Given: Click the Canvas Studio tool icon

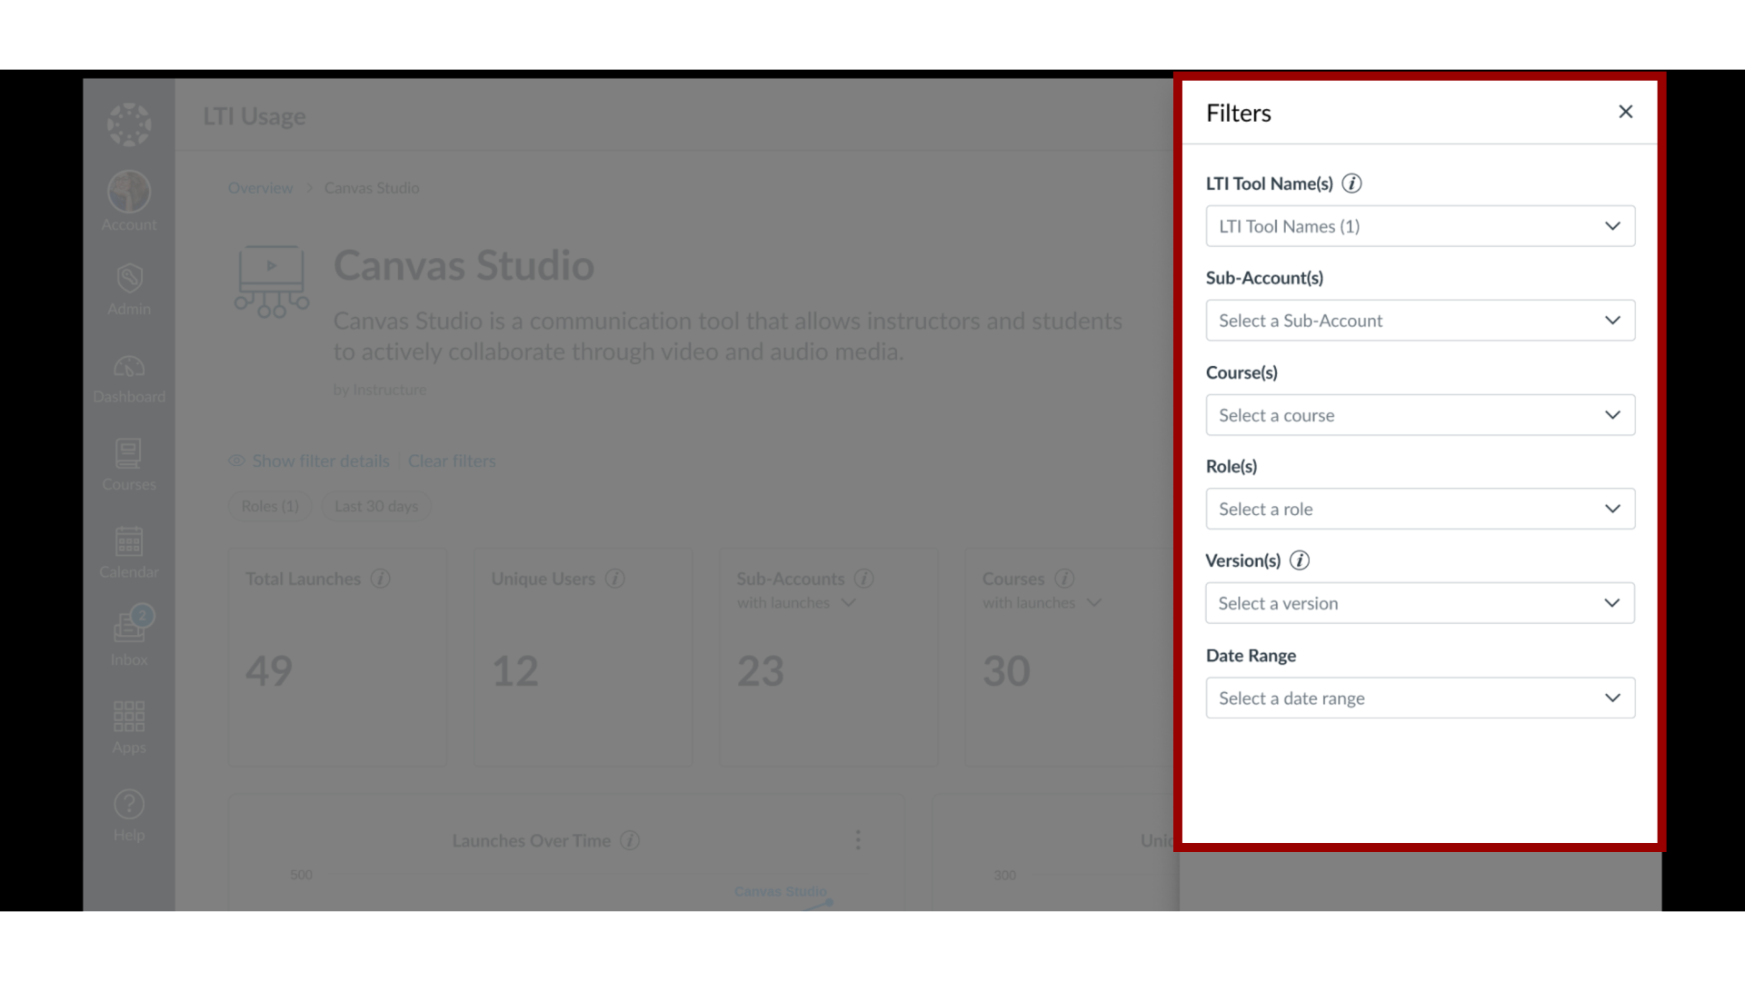Looking at the screenshot, I should tap(272, 282).
